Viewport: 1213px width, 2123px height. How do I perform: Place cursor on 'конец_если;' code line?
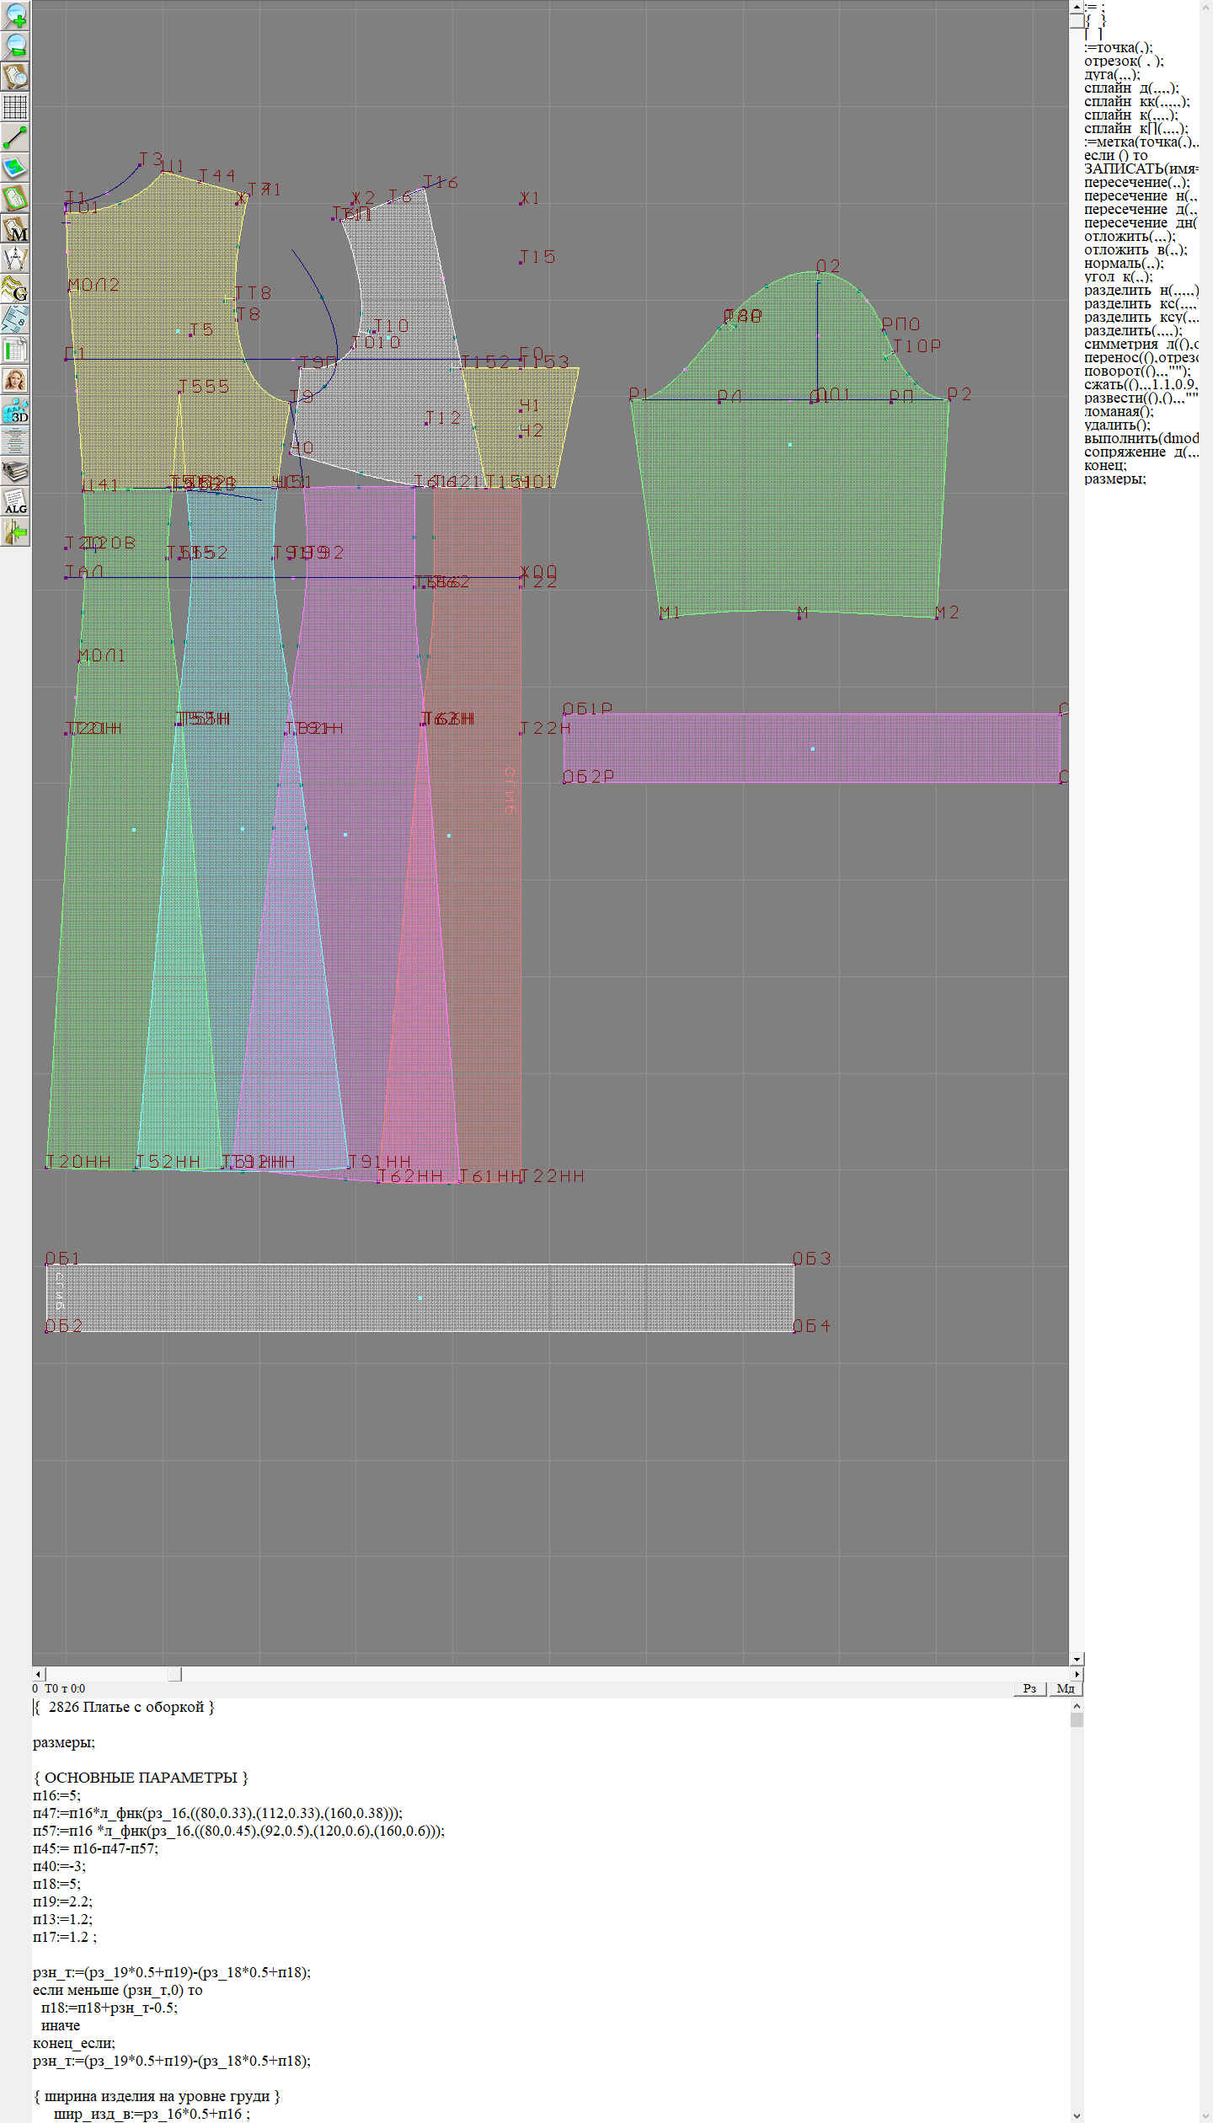[74, 2043]
